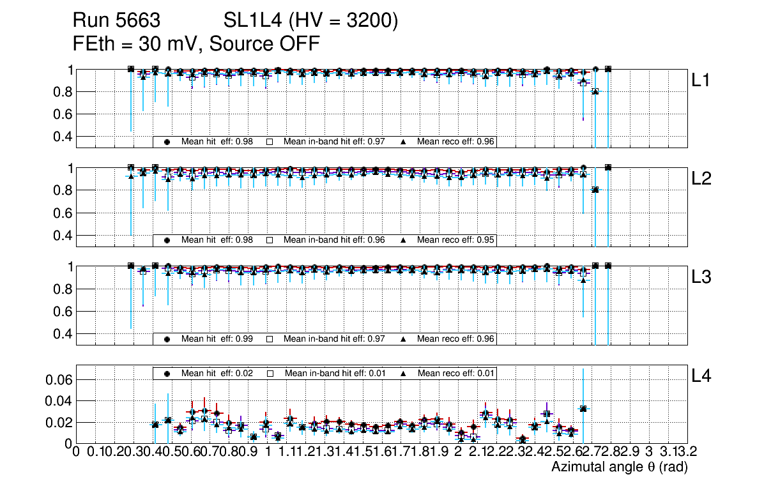
Task: Select the L4 panel label
Action: tap(703, 377)
